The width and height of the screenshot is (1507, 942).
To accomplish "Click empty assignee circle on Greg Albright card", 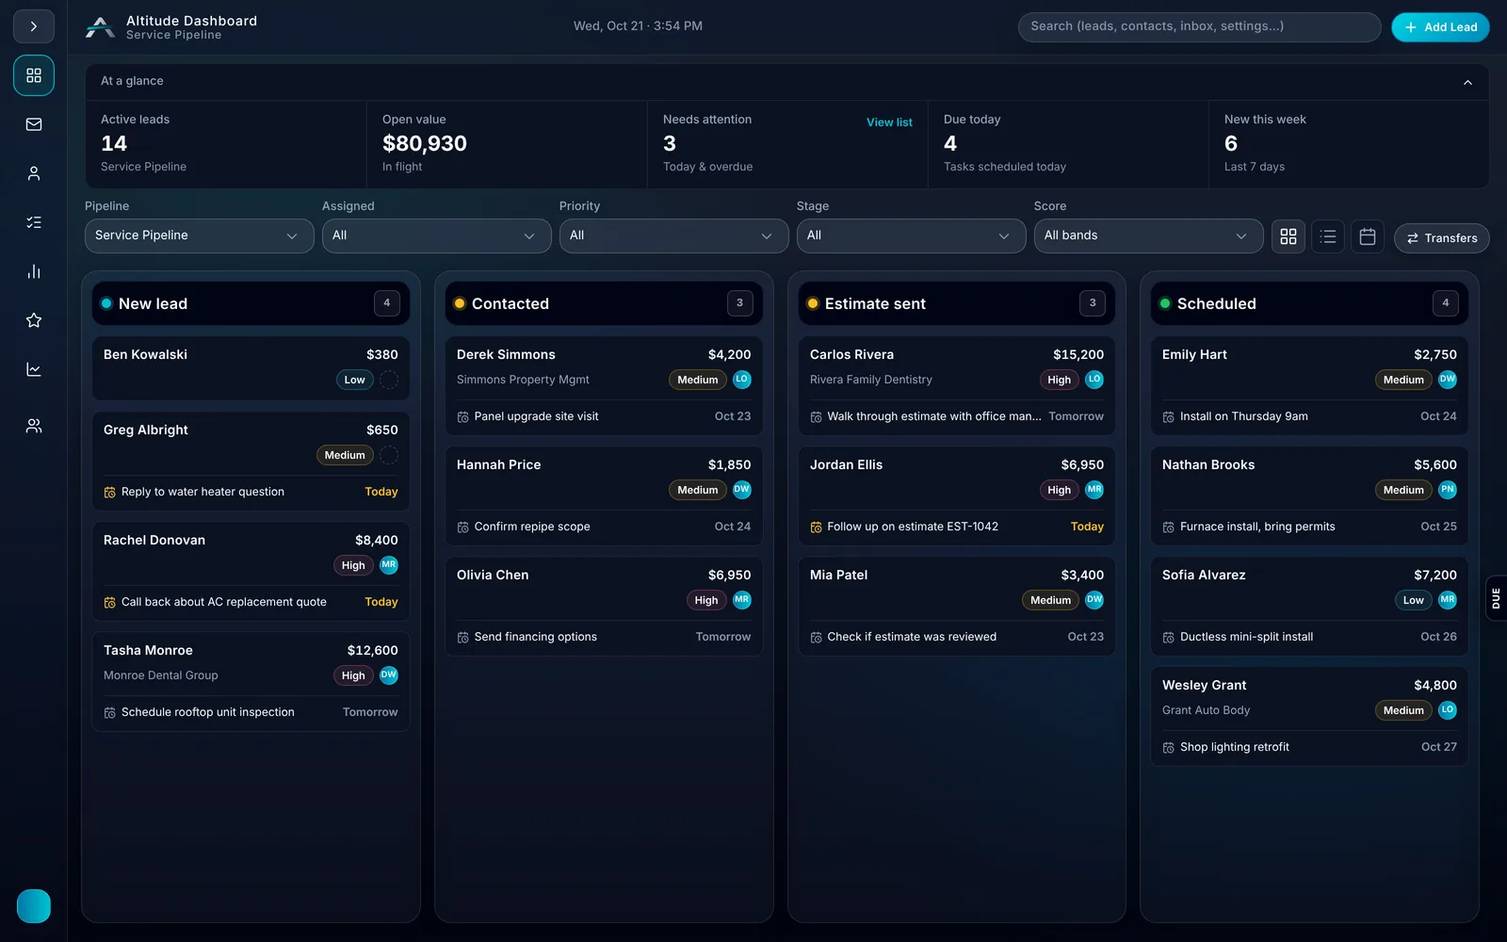I will click(x=389, y=455).
